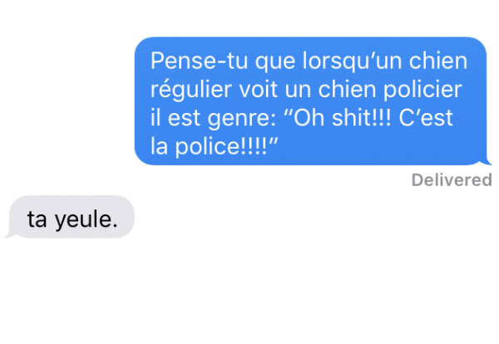Image resolution: width=499 pixels, height=344 pixels.
Task: Click the tail of the blue bubble
Action: (x=487, y=162)
